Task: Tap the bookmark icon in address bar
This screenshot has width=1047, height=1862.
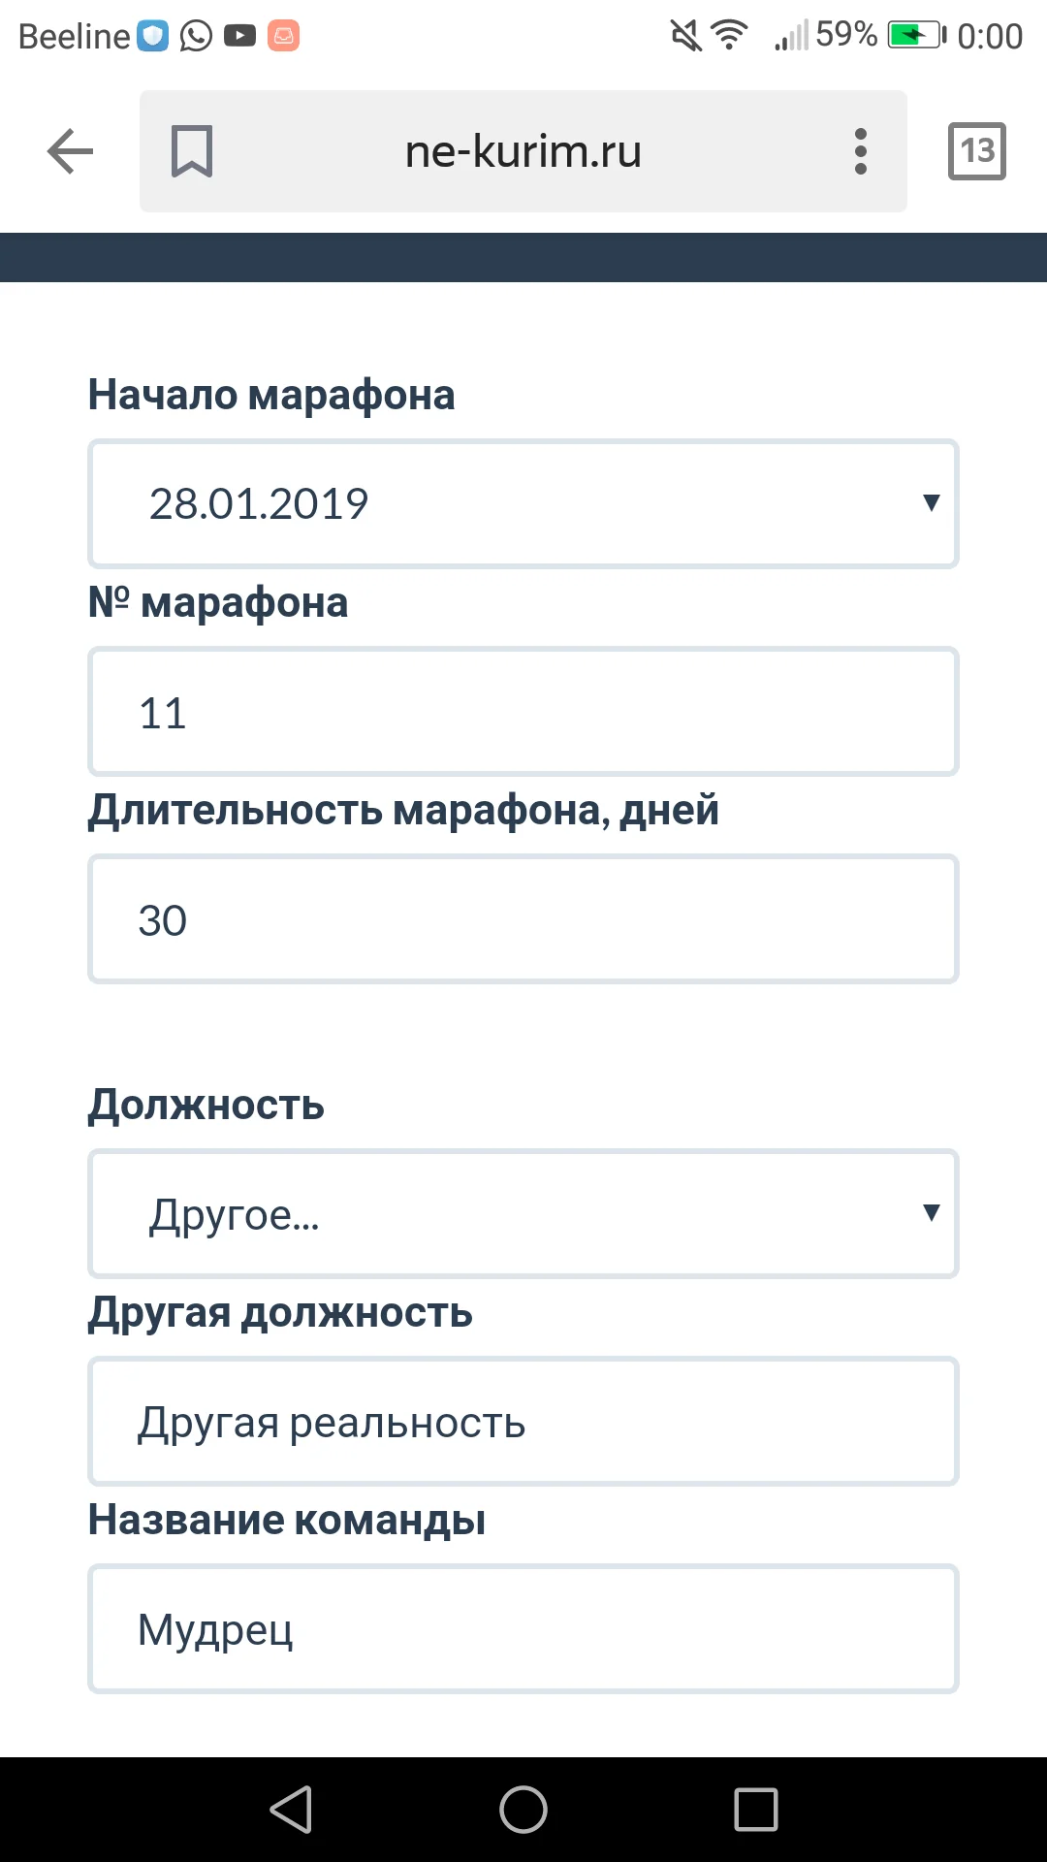Action: (190, 150)
